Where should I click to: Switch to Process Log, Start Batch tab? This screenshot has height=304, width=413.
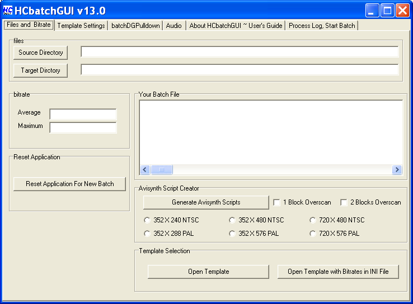coord(322,26)
